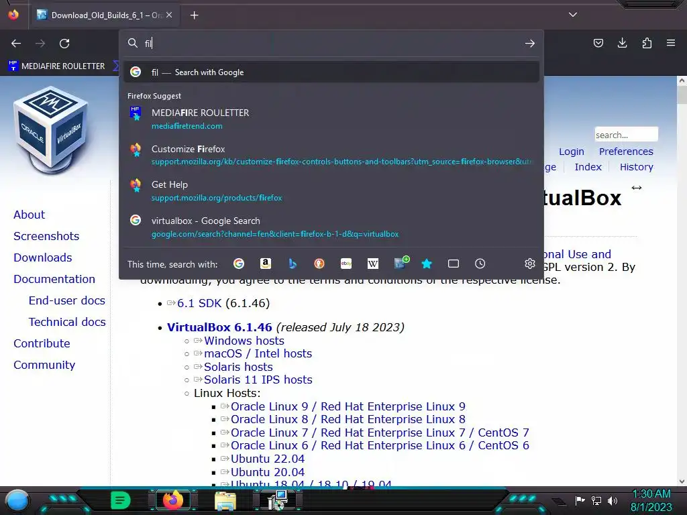Select 'fil — Search with Google' suggestion

[x=331, y=72]
